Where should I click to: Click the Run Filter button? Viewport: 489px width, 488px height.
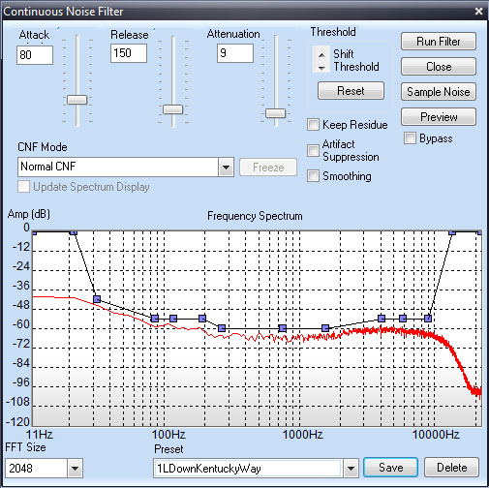pyautogui.click(x=439, y=42)
